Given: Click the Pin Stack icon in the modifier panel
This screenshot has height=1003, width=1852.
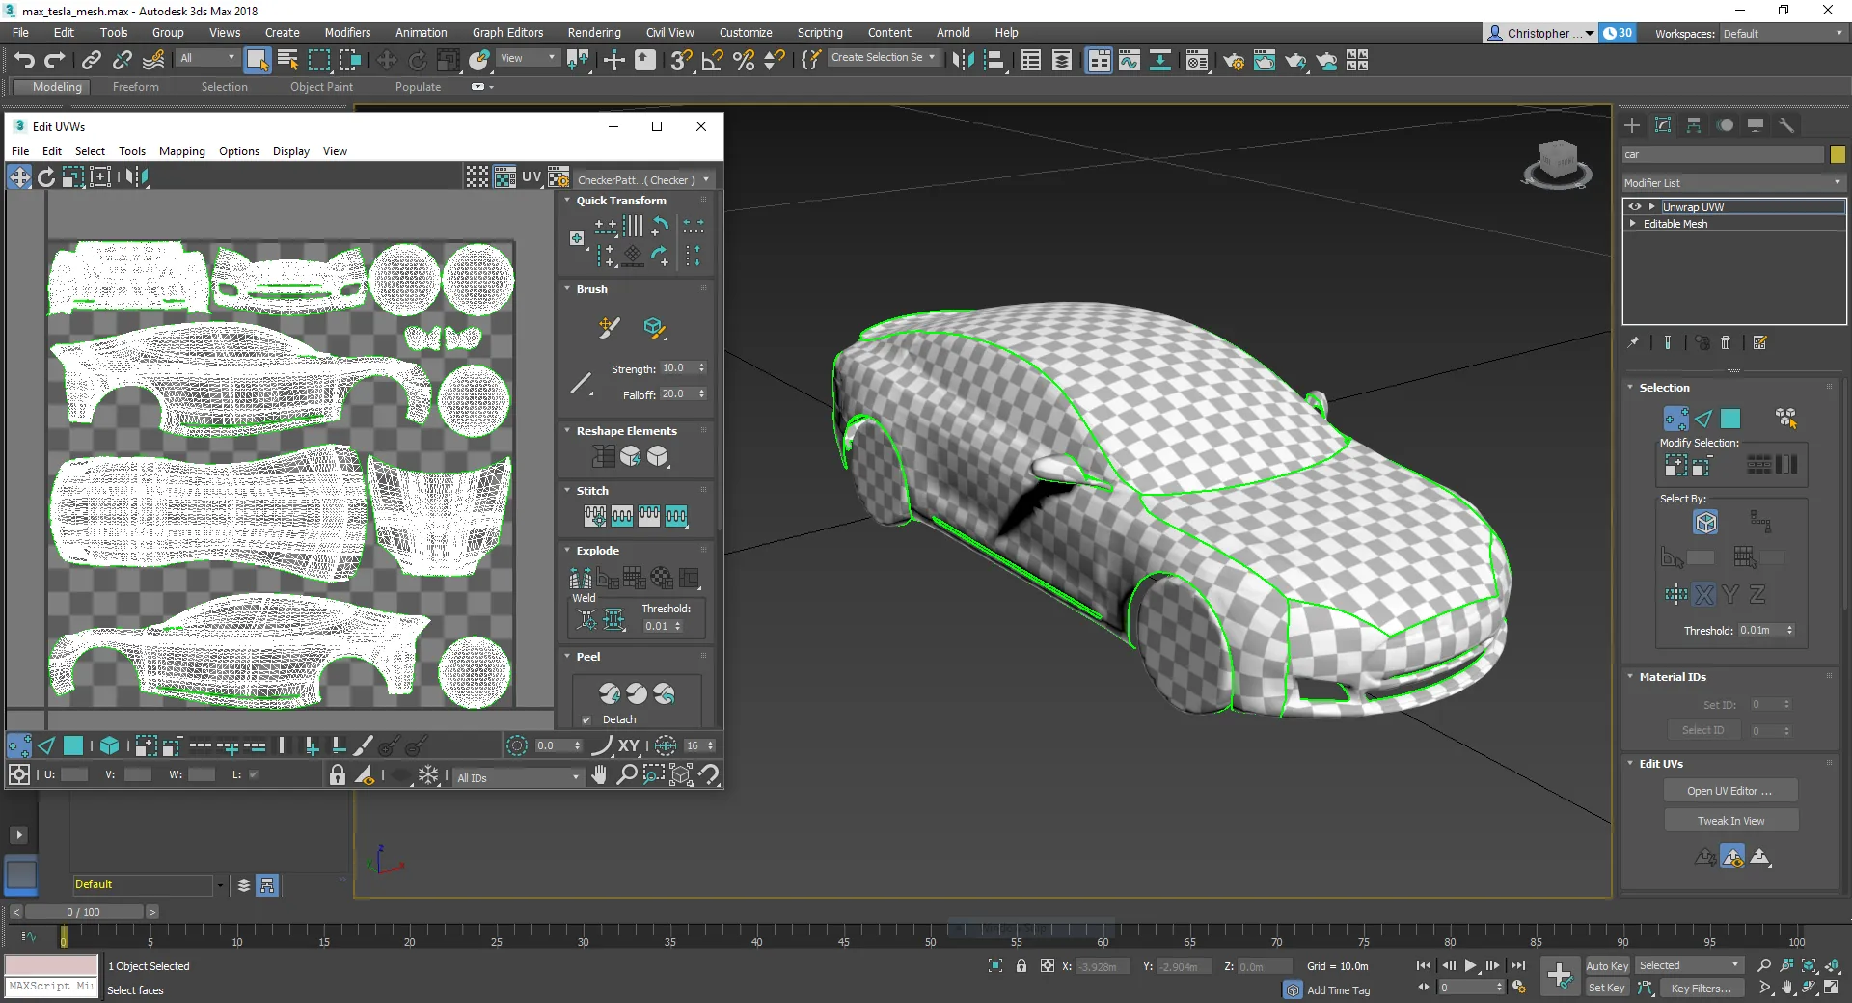Looking at the screenshot, I should [1634, 342].
